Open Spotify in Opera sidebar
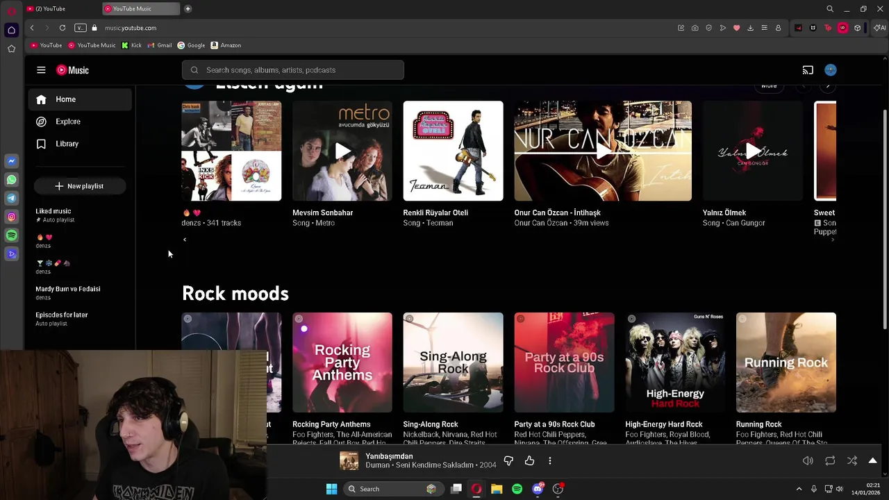The image size is (889, 500). click(11, 236)
